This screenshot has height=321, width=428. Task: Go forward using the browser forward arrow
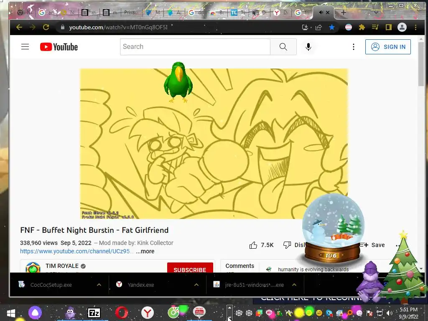pyautogui.click(x=33, y=27)
